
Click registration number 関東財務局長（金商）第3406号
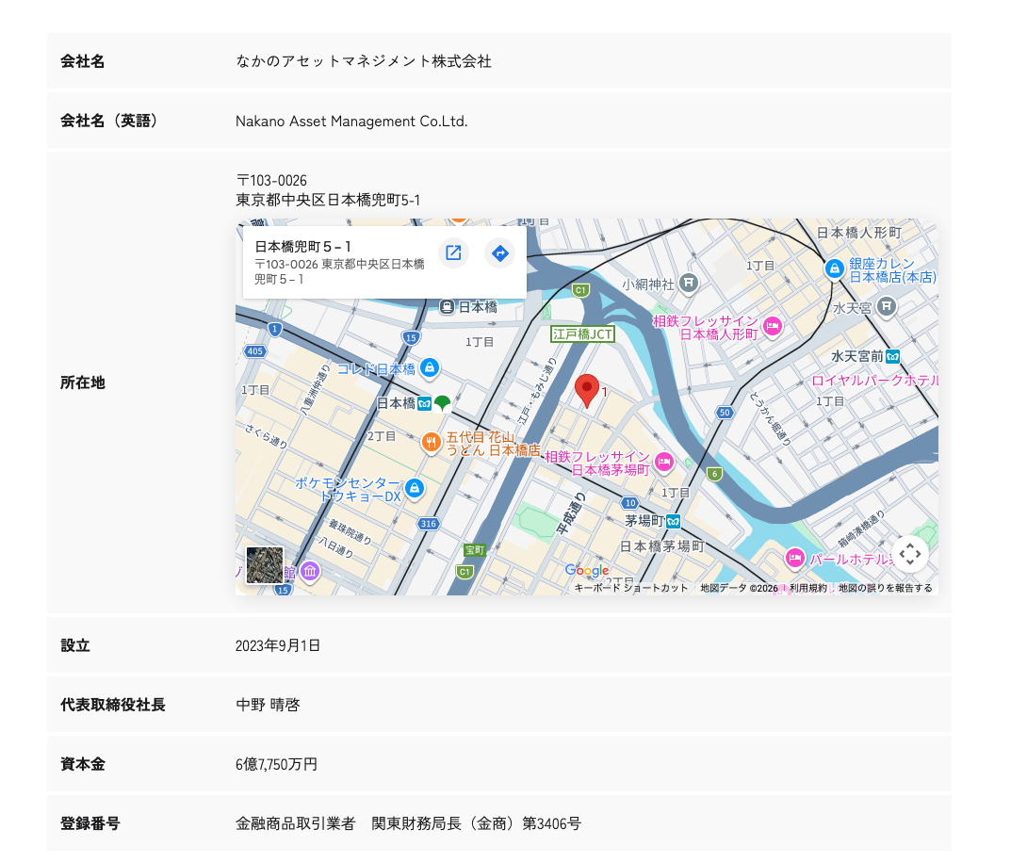(476, 824)
